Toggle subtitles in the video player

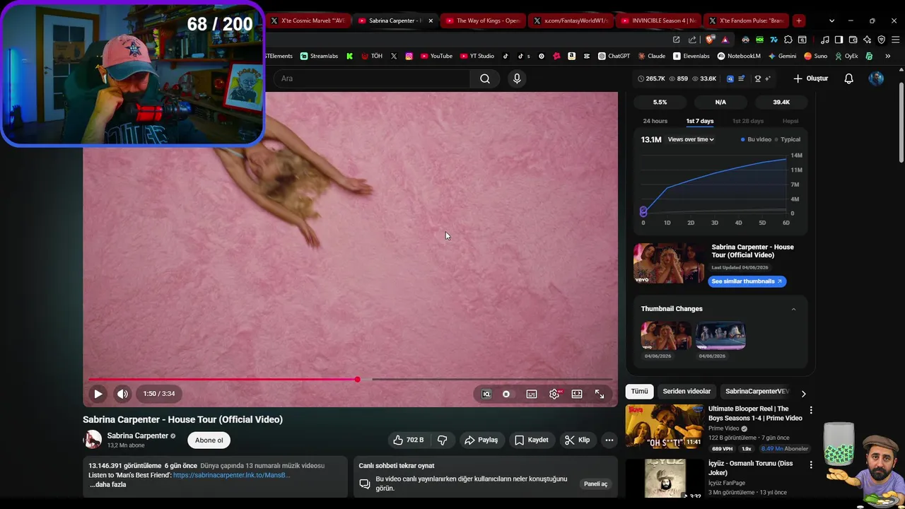[x=532, y=394]
